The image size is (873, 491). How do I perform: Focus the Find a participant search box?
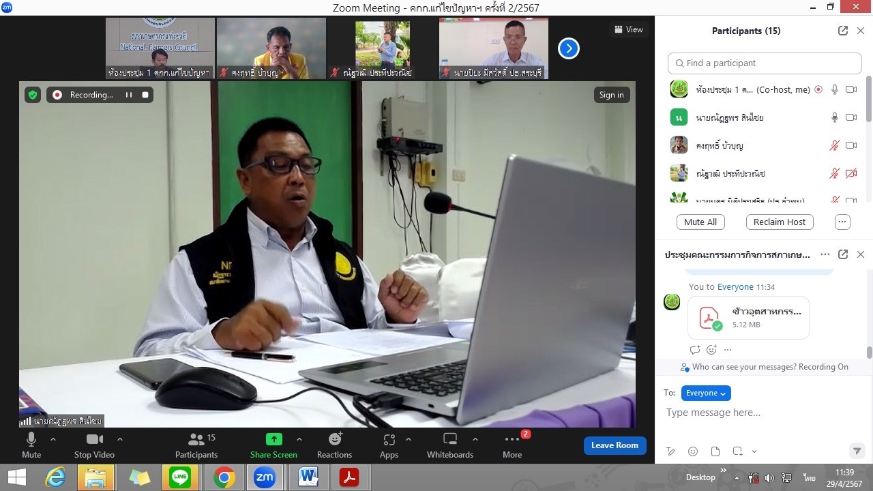(765, 63)
